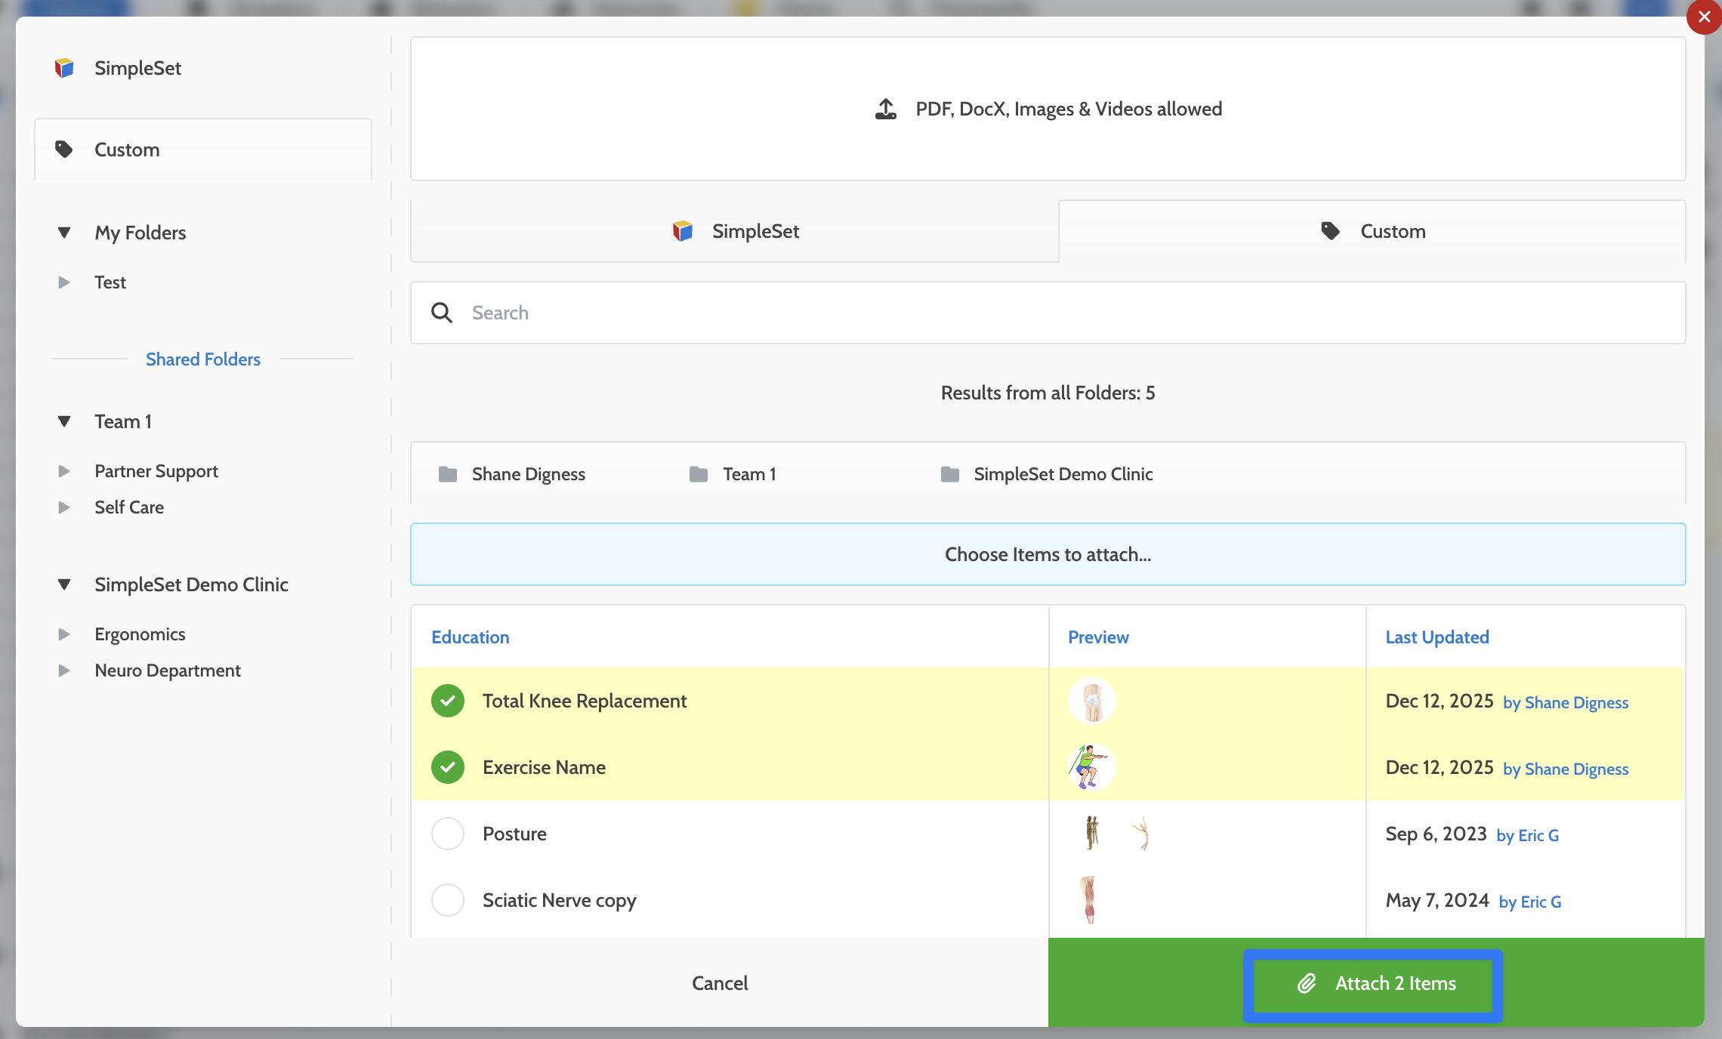Click the Custom tag icon in sidebar
The image size is (1722, 1039).
tap(64, 150)
